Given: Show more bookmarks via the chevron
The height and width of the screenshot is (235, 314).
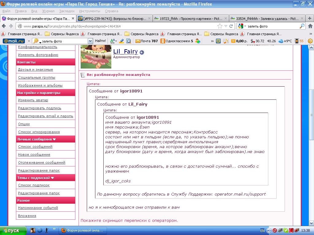Looking at the screenshot, I should [x=311, y=34].
